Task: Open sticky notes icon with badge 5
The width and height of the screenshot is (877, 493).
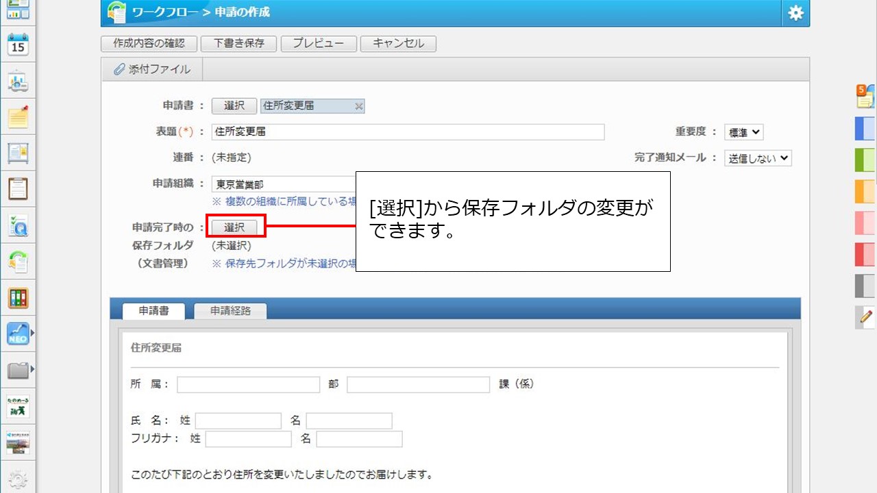Action: click(865, 97)
